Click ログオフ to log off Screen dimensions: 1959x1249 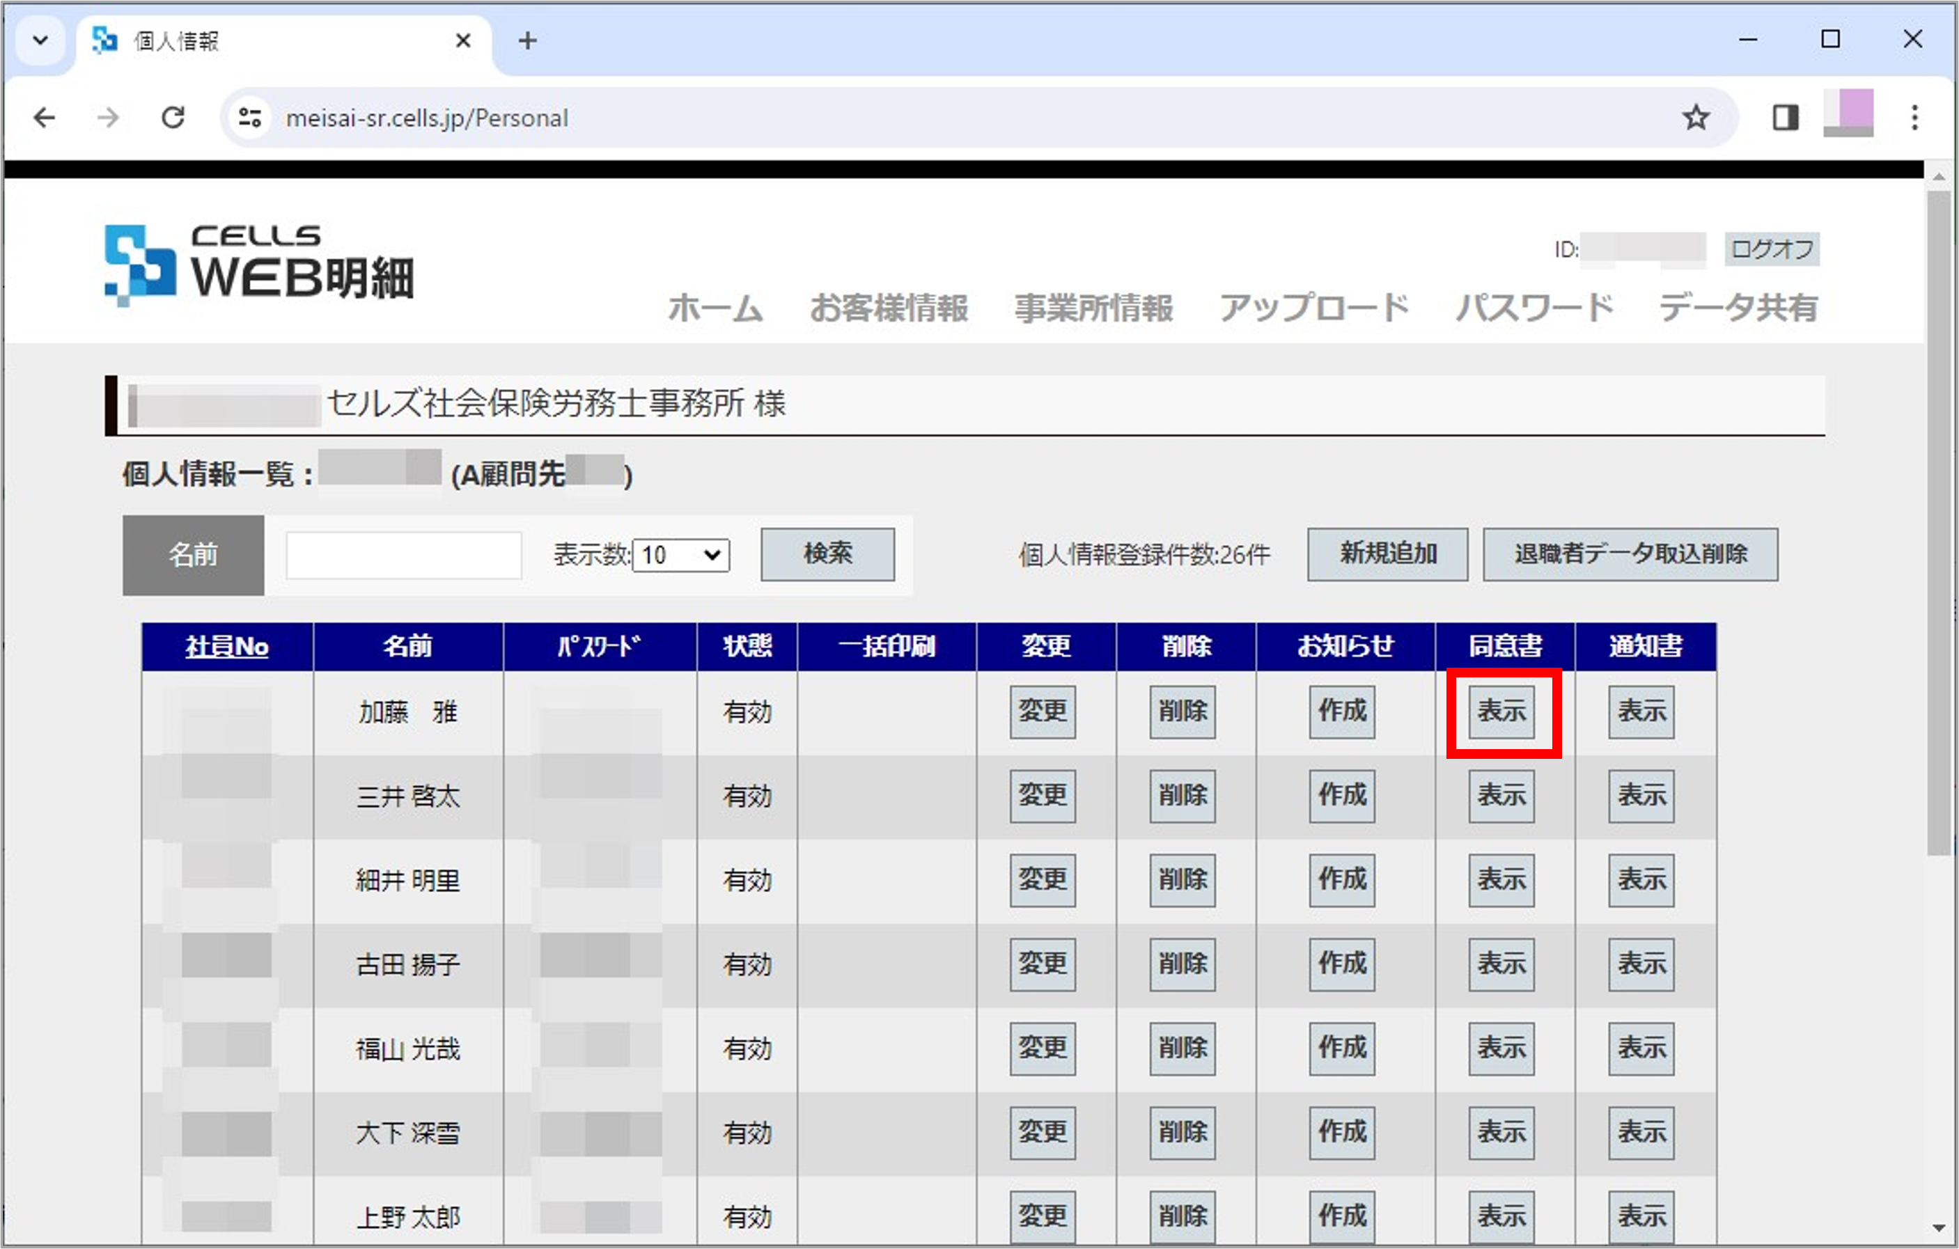point(1771,250)
